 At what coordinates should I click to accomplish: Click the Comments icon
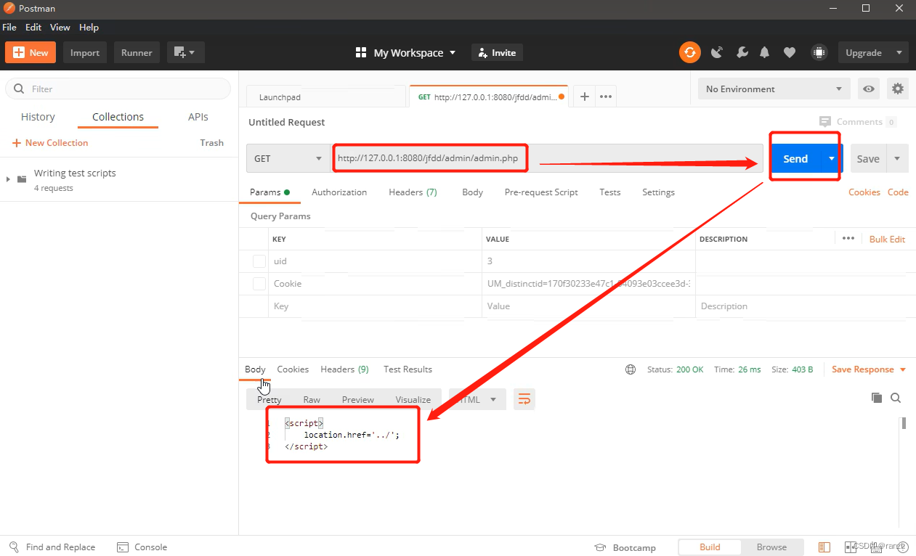point(825,122)
